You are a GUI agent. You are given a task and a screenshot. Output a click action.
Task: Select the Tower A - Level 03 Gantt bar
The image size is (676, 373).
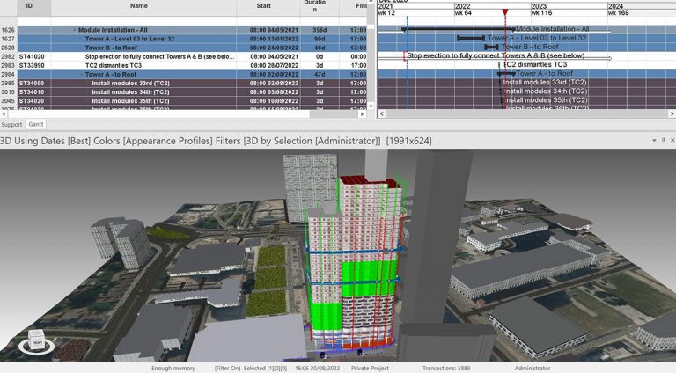471,39
